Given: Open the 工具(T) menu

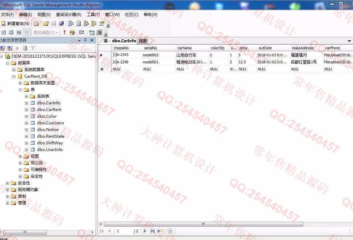Looking at the screenshot, I should pyautogui.click(x=93, y=15).
